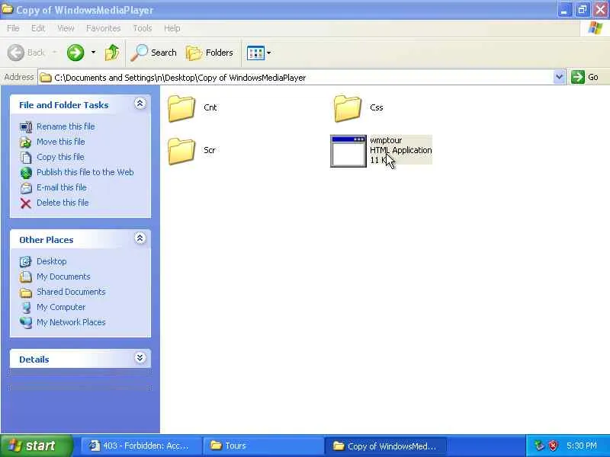Switch to Tours taskbar window
Image resolution: width=610 pixels, height=457 pixels.
coord(263,446)
